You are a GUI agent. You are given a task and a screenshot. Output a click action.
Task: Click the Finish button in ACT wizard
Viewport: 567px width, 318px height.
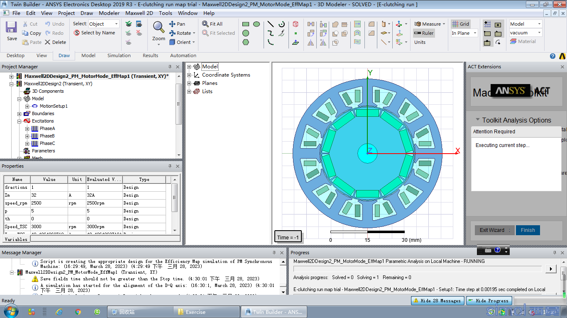click(x=528, y=230)
